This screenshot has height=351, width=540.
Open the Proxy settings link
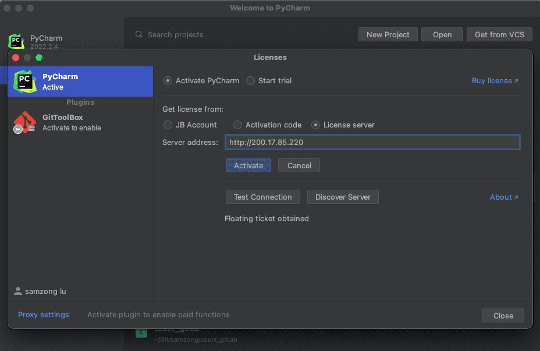[x=44, y=315]
